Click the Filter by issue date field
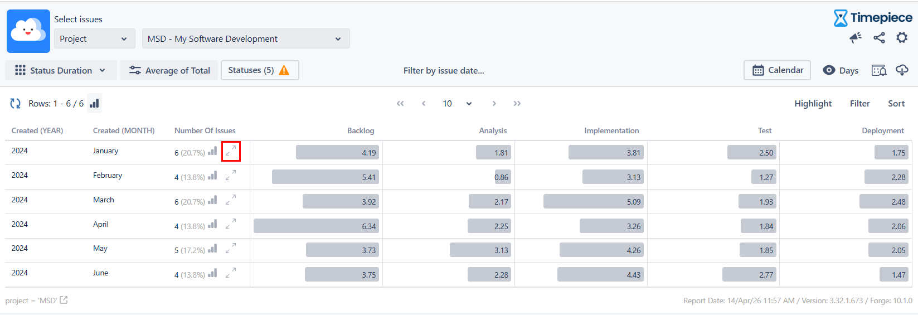 click(x=444, y=70)
